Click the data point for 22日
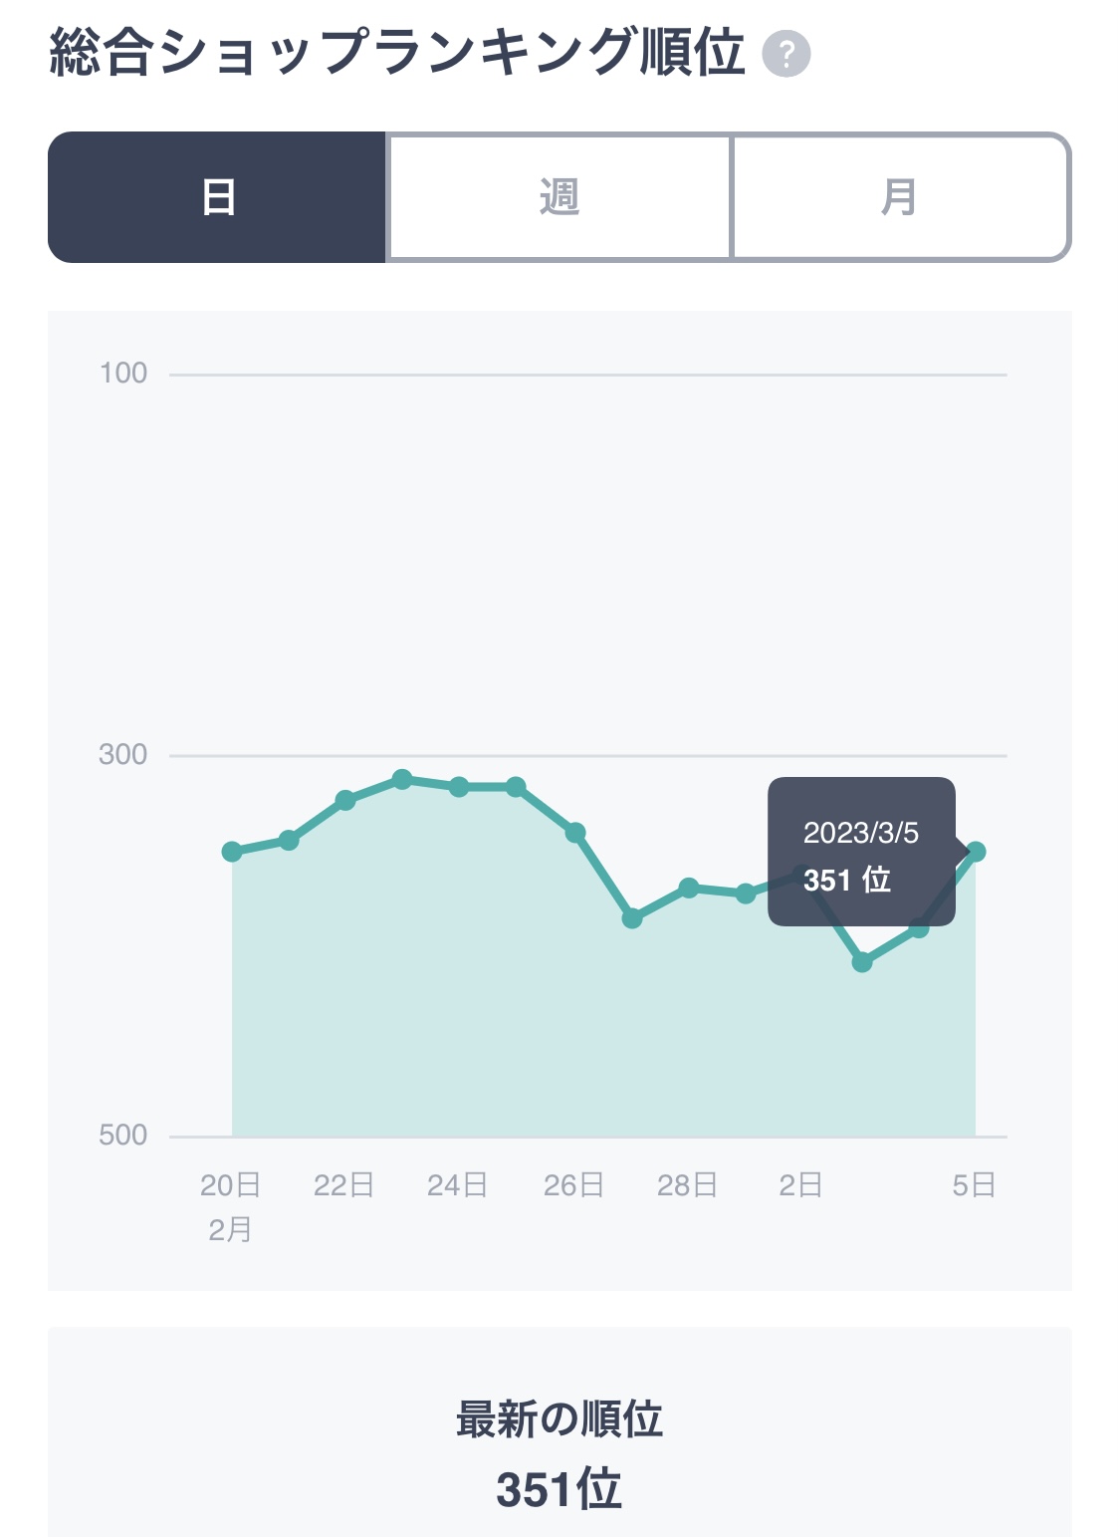The height and width of the screenshot is (1537, 1120). [345, 801]
